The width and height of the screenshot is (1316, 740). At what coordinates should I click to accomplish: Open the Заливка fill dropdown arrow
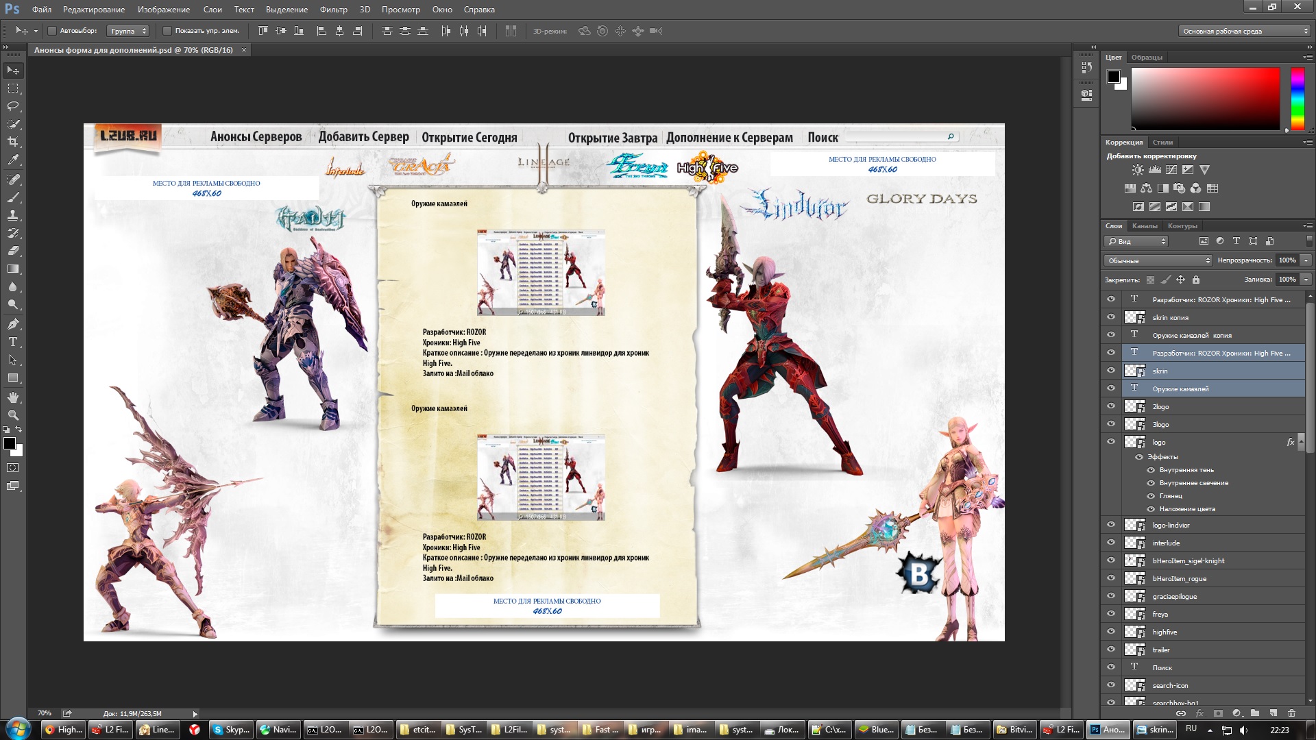1306,280
